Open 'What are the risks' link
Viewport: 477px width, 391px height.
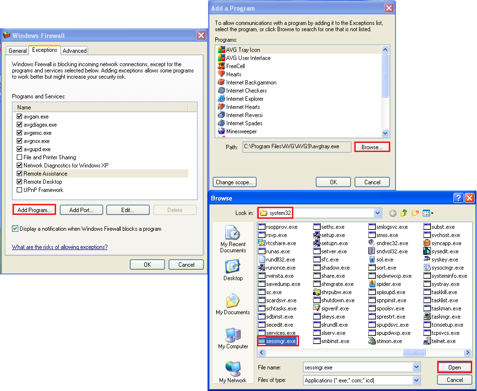[59, 247]
